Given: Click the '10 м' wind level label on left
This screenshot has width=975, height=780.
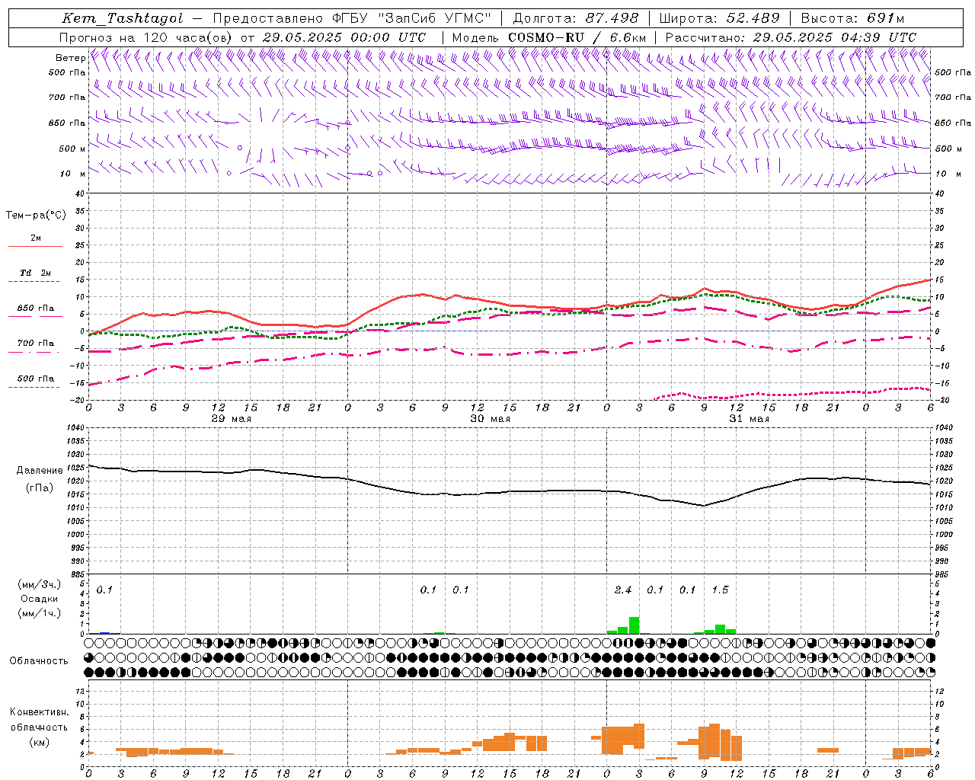Looking at the screenshot, I should coord(73,174).
